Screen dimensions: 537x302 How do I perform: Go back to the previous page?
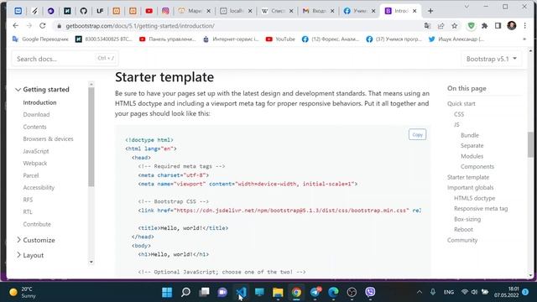(x=15, y=26)
